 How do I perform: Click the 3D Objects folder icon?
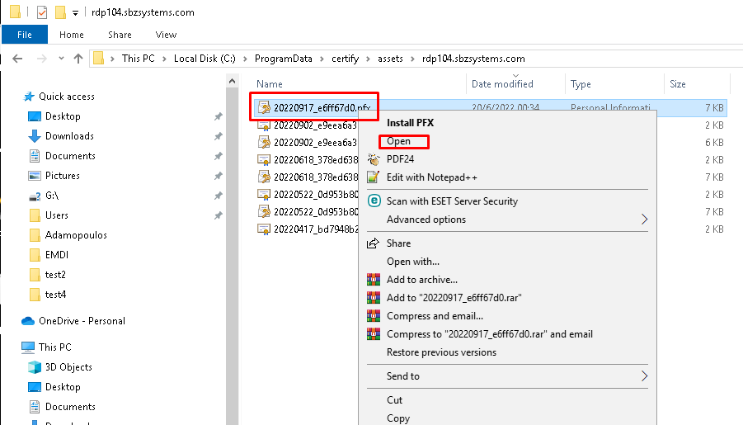[35, 367]
